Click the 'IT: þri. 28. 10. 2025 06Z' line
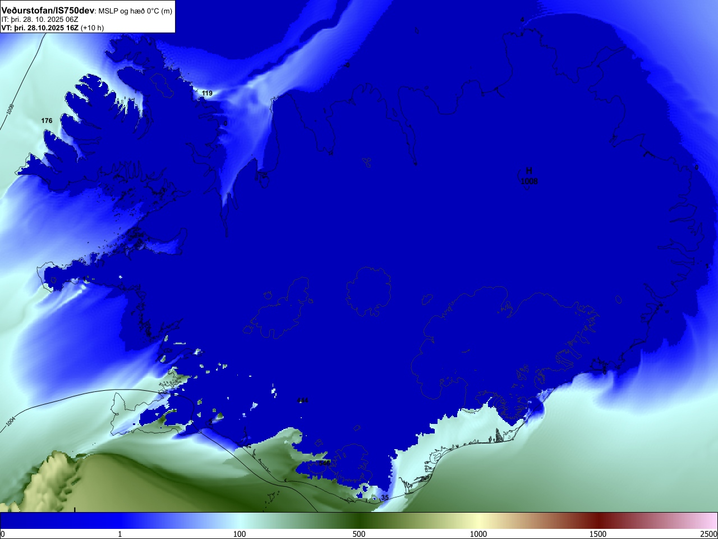 tap(40, 20)
